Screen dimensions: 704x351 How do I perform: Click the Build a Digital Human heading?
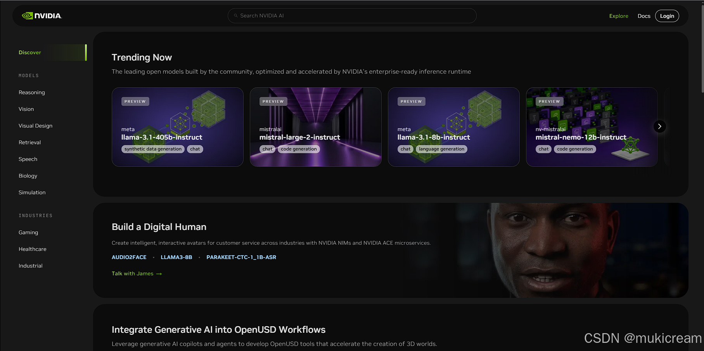[159, 227]
